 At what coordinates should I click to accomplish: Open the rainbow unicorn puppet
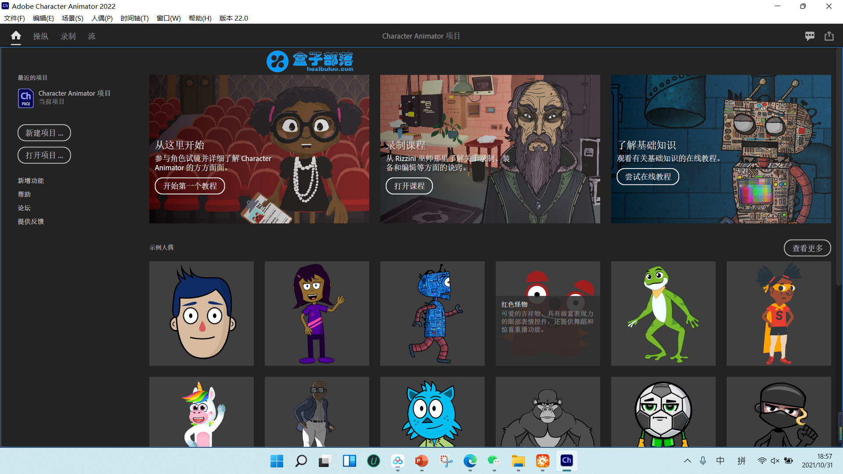202,412
